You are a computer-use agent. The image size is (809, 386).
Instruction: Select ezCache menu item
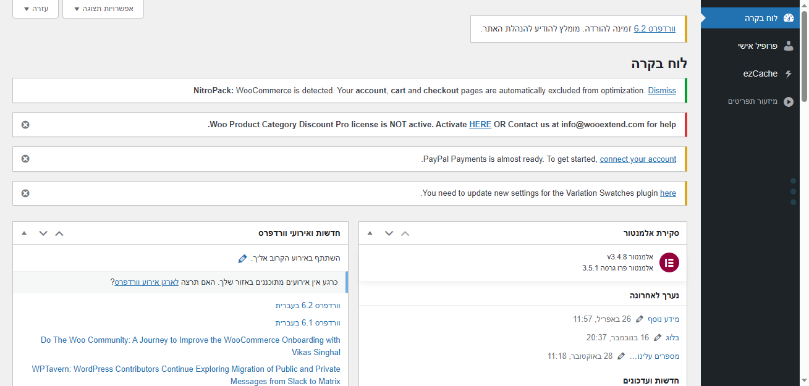(760, 73)
